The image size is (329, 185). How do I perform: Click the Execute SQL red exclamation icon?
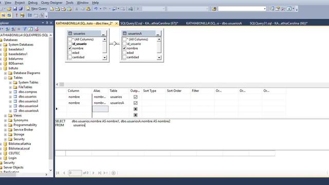(16, 15)
